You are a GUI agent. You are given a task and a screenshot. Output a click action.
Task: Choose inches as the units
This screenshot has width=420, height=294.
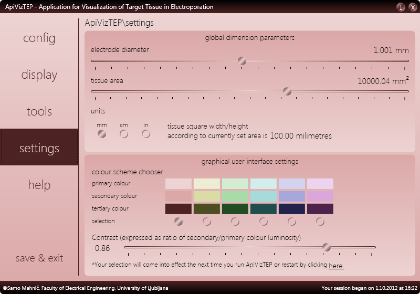pos(146,133)
